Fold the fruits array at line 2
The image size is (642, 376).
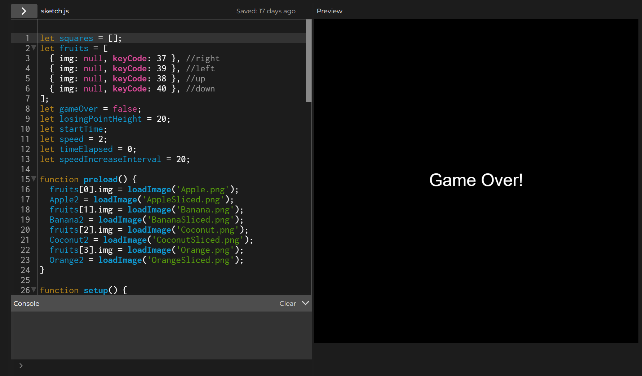tap(34, 48)
